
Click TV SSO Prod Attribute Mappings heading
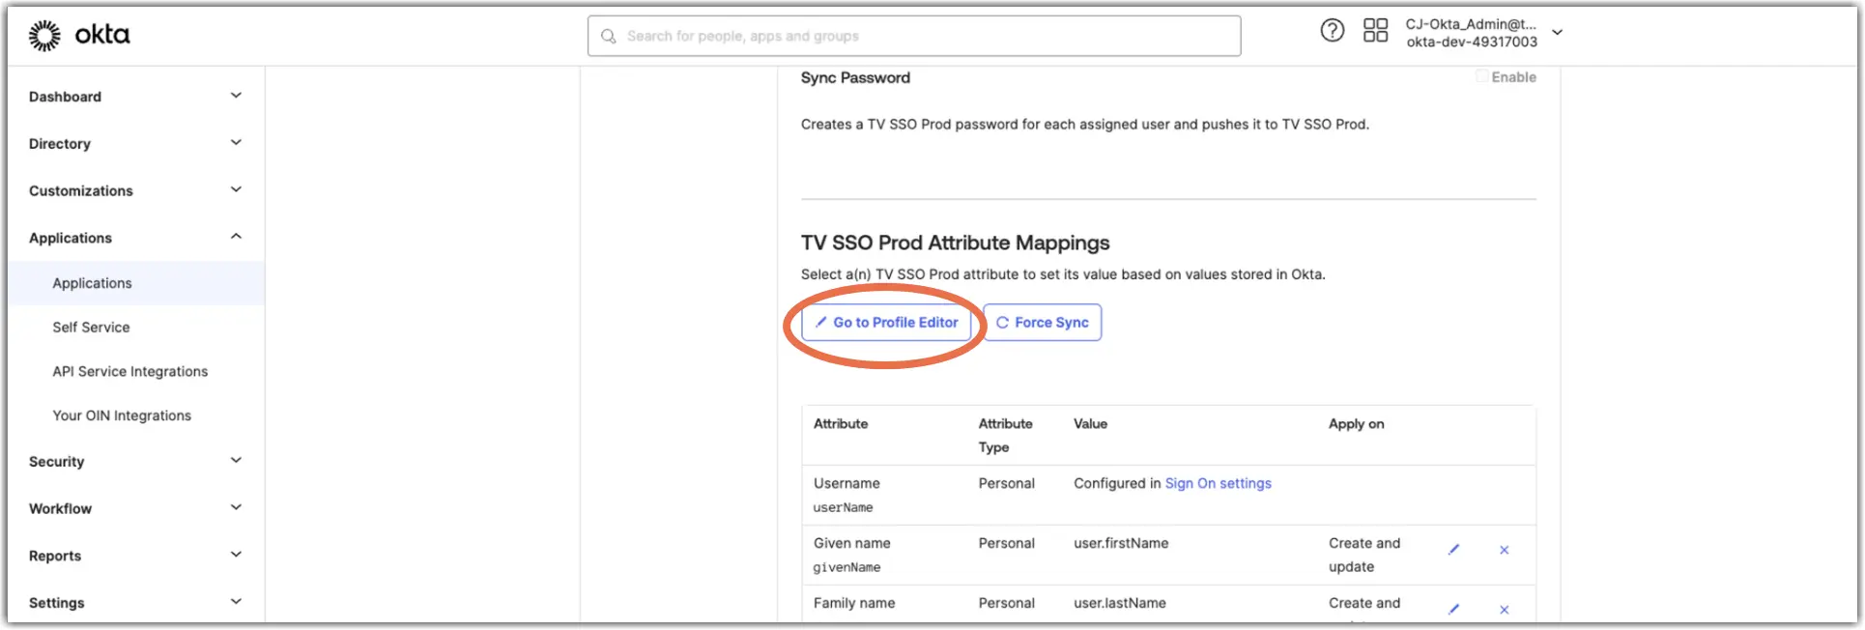point(955,243)
